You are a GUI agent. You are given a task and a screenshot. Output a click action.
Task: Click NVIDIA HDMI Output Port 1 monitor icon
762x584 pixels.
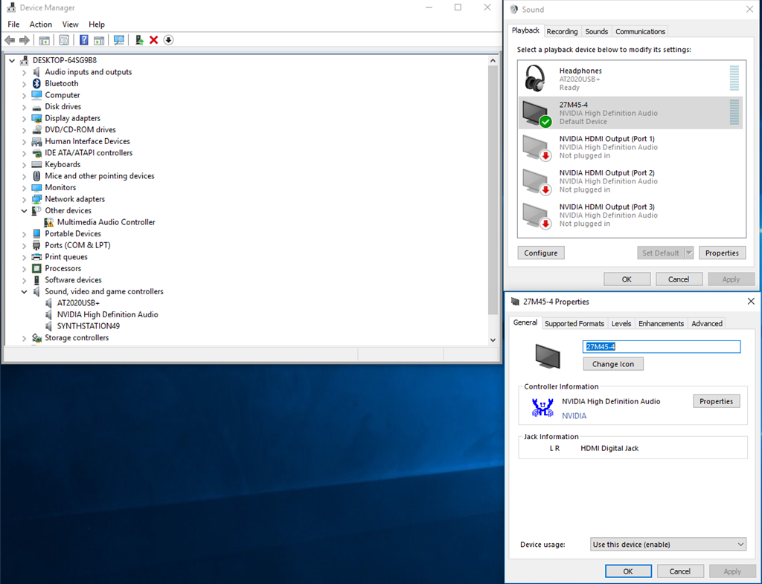point(537,147)
